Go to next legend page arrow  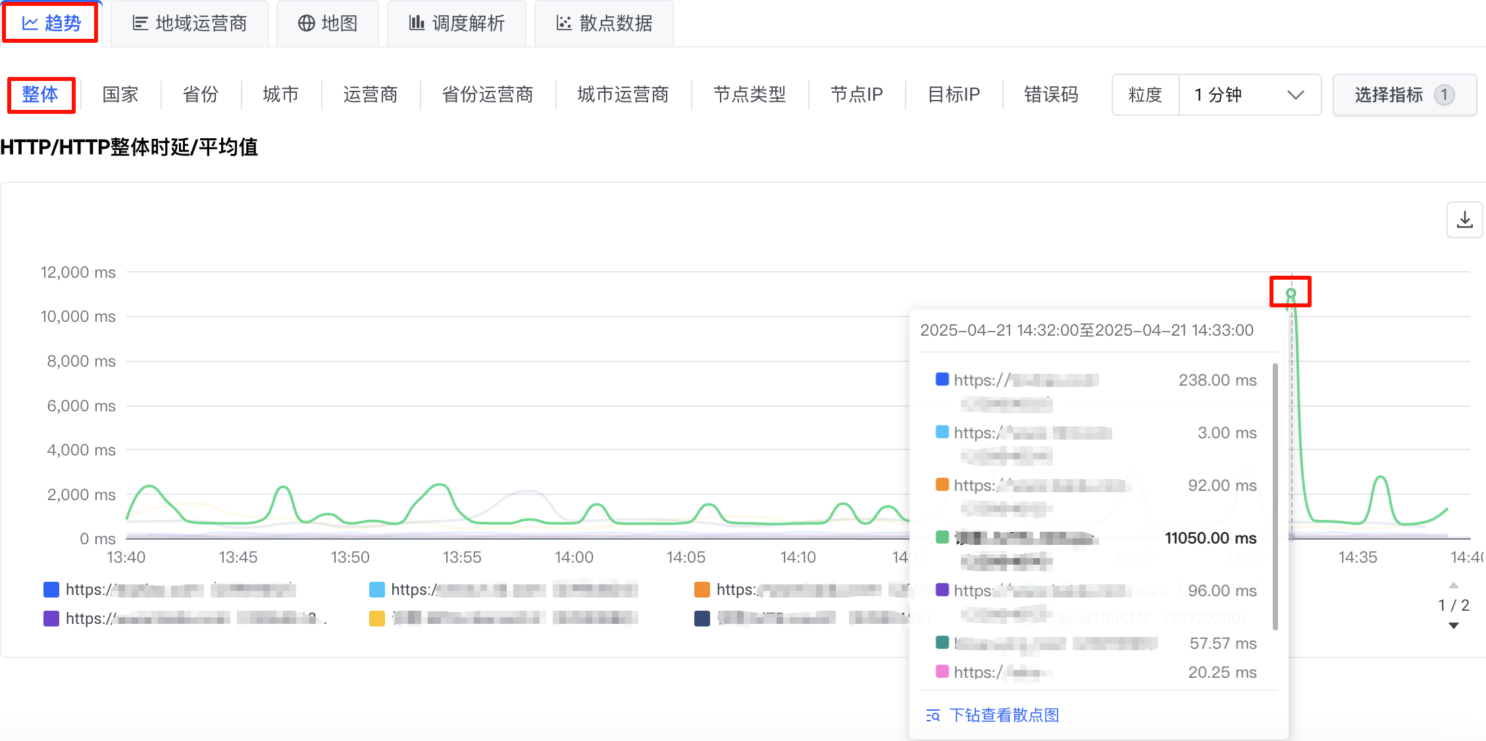(1454, 626)
